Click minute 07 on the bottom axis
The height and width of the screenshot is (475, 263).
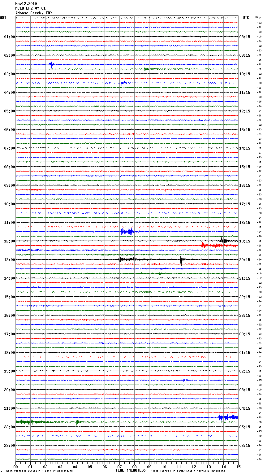pos(119,467)
